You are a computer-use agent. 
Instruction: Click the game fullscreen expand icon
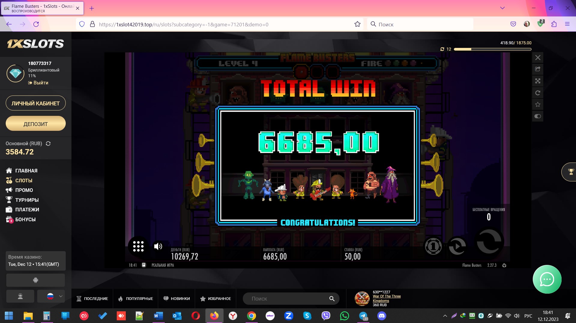point(538,81)
